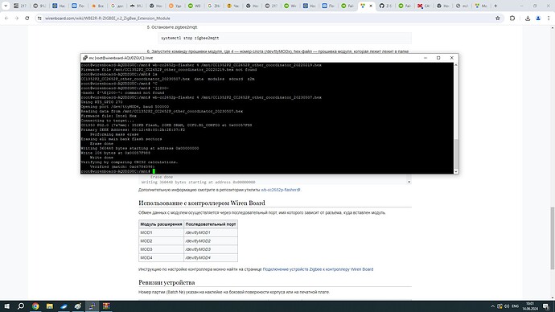The width and height of the screenshot is (555, 312).
Task: Open the wb-cc2652p-flasher repository link
Action: [281, 190]
